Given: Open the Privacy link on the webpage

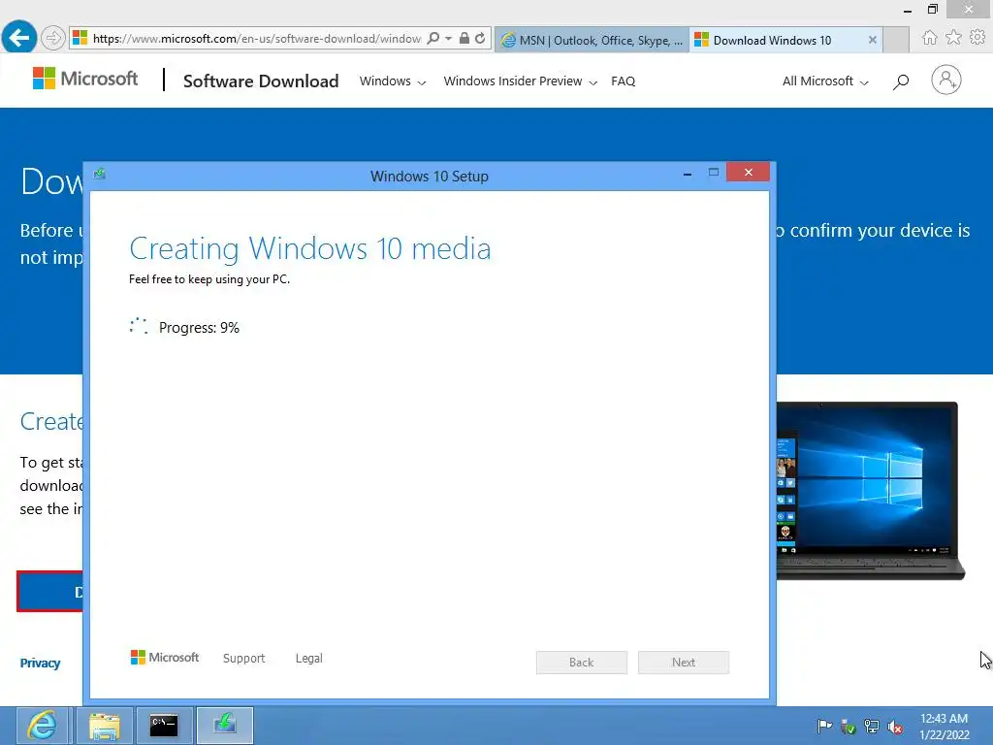Looking at the screenshot, I should click(x=40, y=663).
